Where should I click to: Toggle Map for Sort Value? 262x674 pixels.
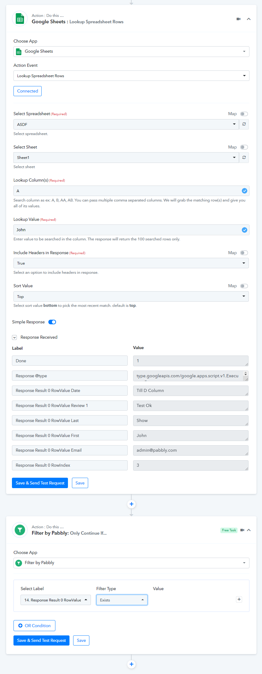[244, 286]
